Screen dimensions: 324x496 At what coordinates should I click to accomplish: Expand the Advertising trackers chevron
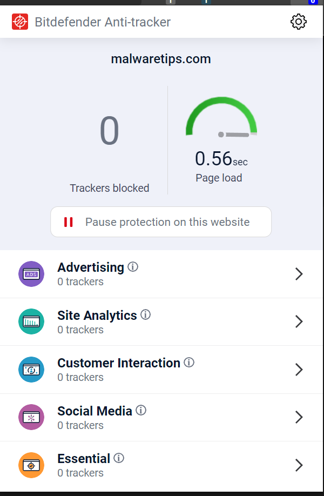point(299,274)
